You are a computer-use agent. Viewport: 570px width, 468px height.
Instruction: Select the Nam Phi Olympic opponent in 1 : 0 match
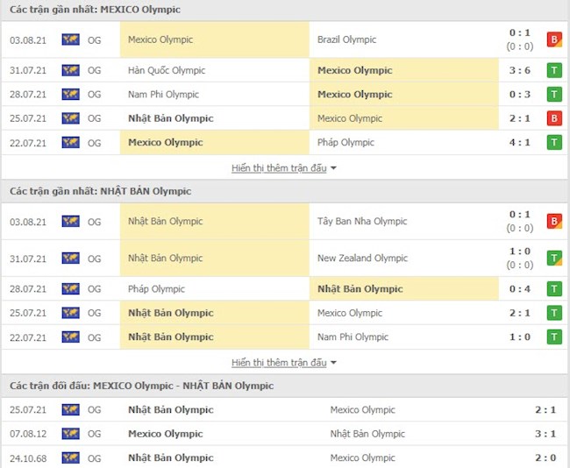coord(353,337)
